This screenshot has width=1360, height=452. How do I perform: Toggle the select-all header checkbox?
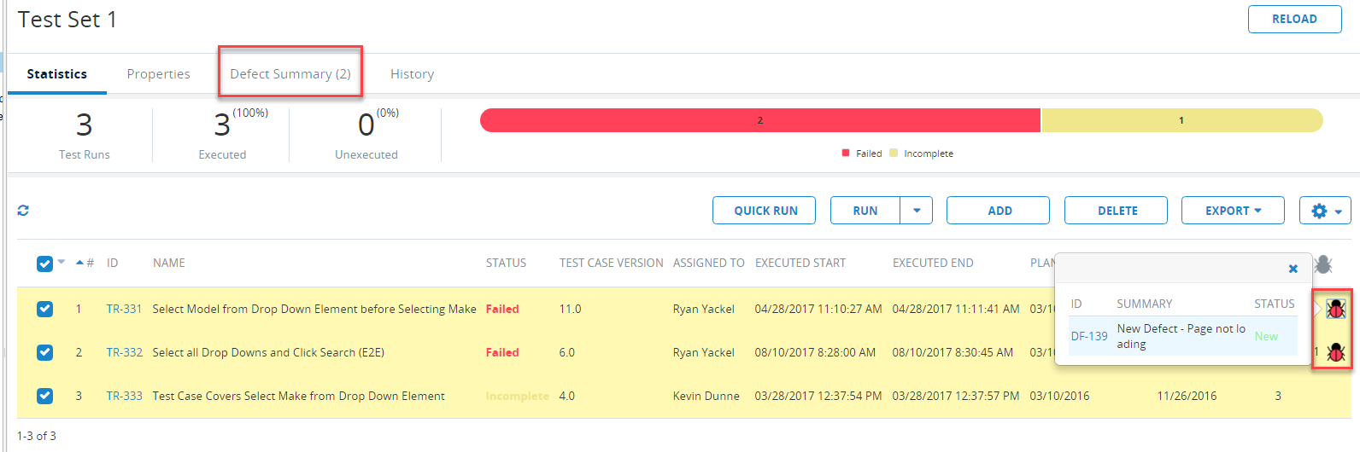pyautogui.click(x=44, y=264)
